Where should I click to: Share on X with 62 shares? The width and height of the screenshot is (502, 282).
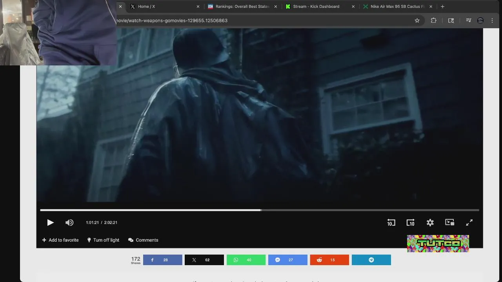[x=204, y=260]
